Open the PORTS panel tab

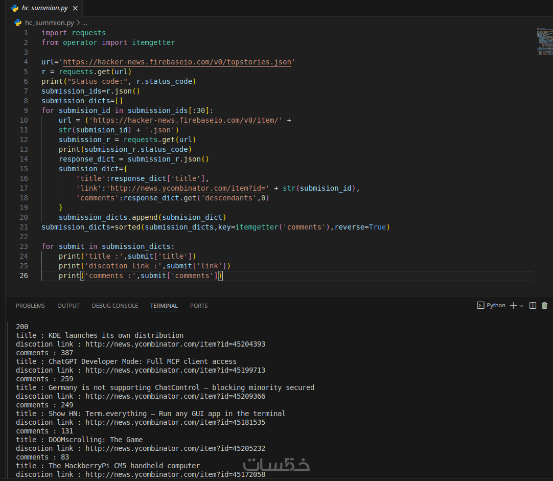pyautogui.click(x=199, y=306)
